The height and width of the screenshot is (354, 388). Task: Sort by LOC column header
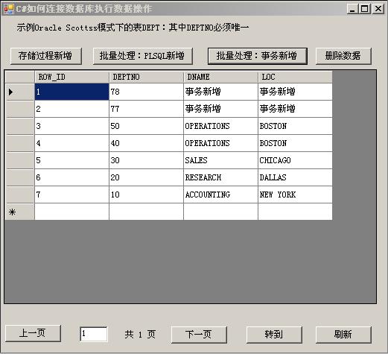coord(295,77)
